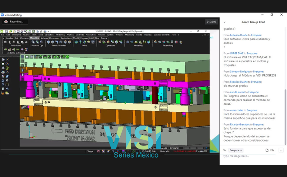This screenshot has height=177, width=287.
Task: Switch to the Dimensions toolbar tab
Action: pyautogui.click(x=54, y=38)
